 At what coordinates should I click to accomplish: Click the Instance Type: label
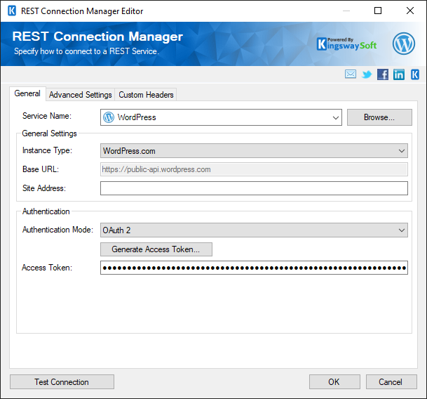(x=47, y=150)
